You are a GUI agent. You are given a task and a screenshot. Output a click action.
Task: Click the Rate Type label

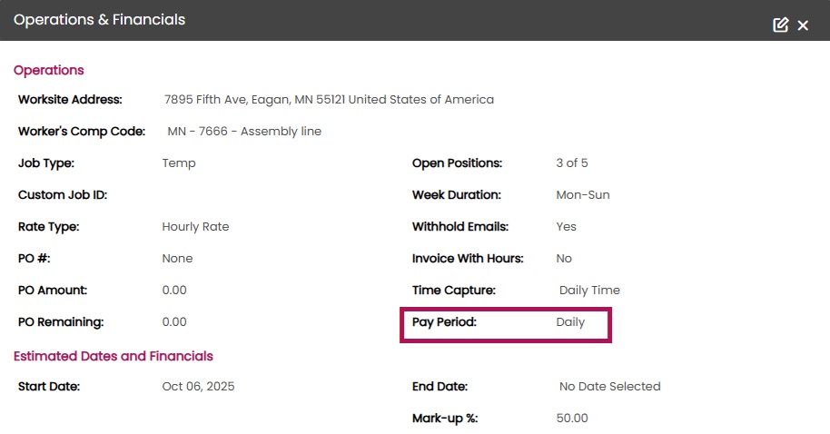click(x=49, y=226)
